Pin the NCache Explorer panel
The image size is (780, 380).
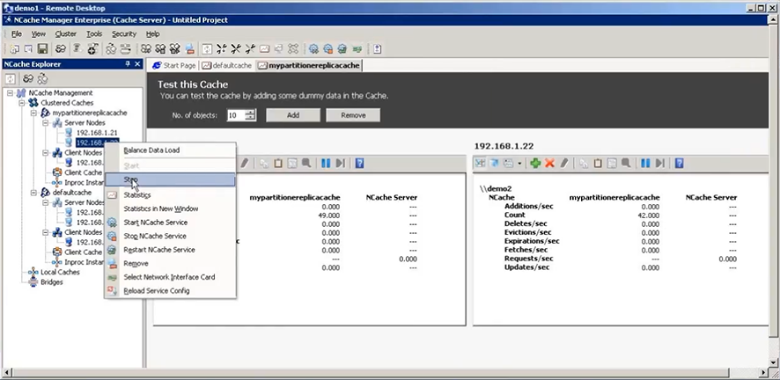pyautogui.click(x=128, y=64)
